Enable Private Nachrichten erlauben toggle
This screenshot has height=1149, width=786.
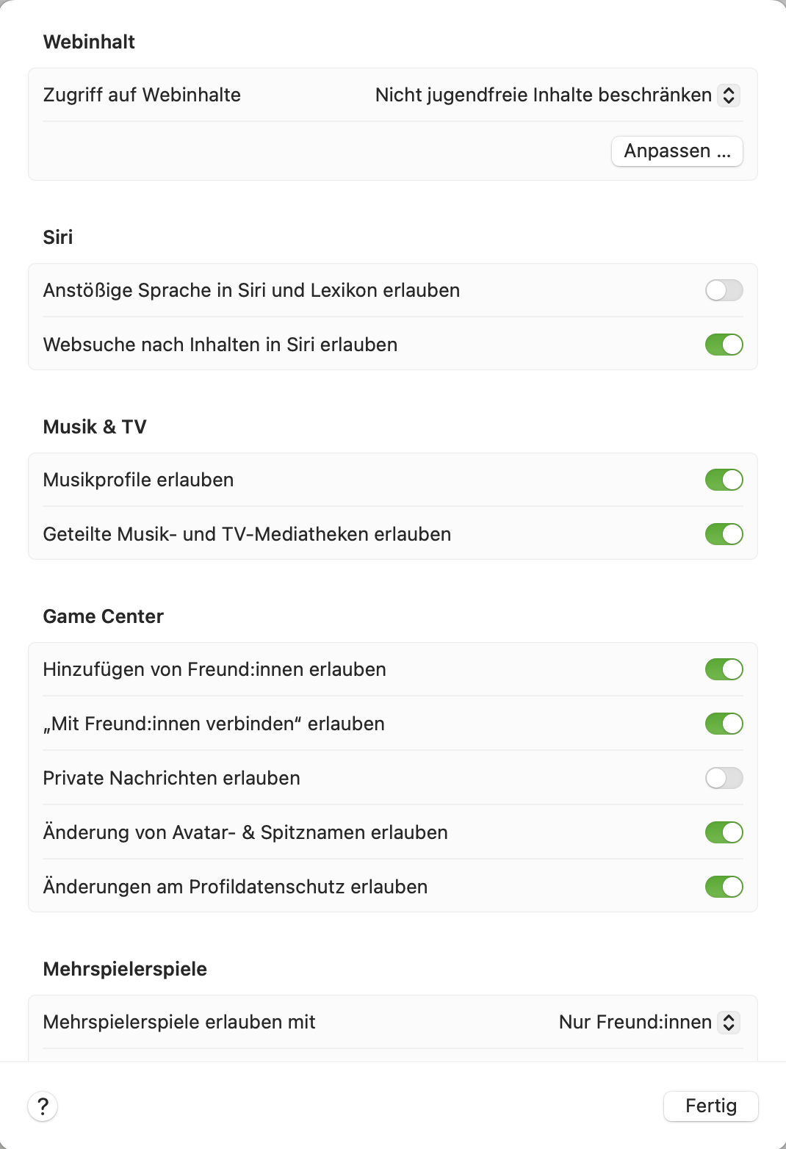(724, 778)
